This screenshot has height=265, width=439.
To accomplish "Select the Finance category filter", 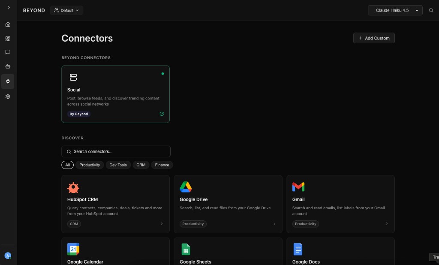I will click(x=162, y=165).
